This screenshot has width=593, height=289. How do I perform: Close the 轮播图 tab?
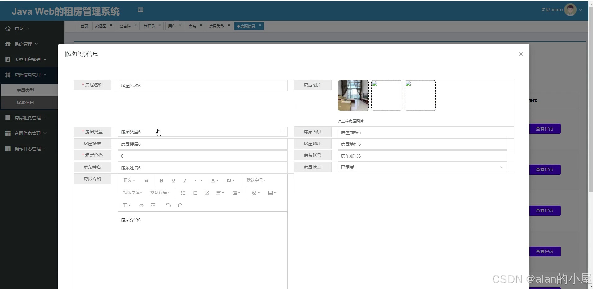click(111, 25)
